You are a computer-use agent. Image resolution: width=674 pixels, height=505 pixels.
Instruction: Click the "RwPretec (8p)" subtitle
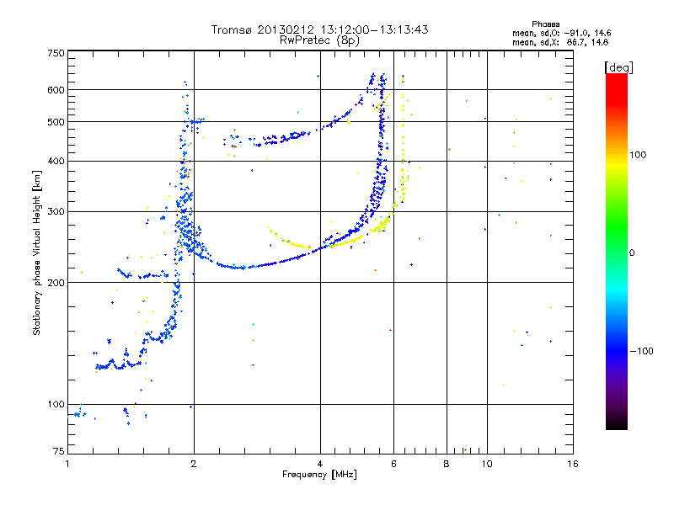point(319,40)
